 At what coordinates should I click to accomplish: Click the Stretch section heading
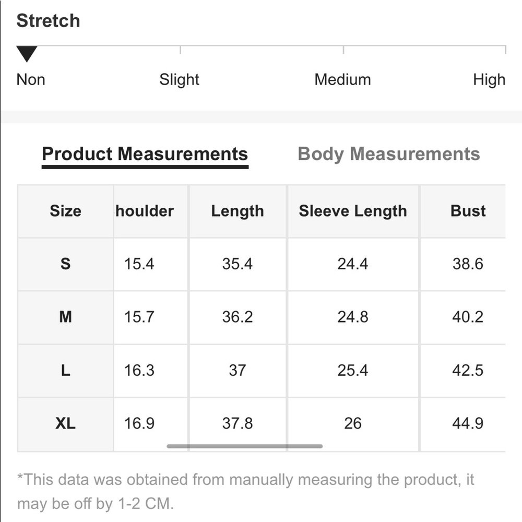pyautogui.click(x=48, y=21)
